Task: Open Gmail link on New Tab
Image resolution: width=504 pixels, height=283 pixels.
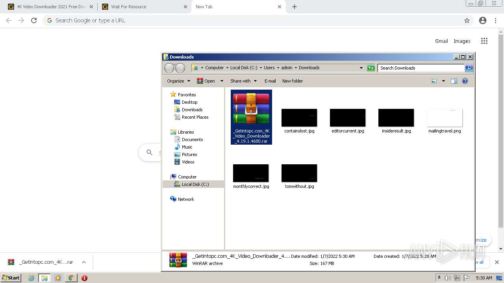Action: click(441, 41)
